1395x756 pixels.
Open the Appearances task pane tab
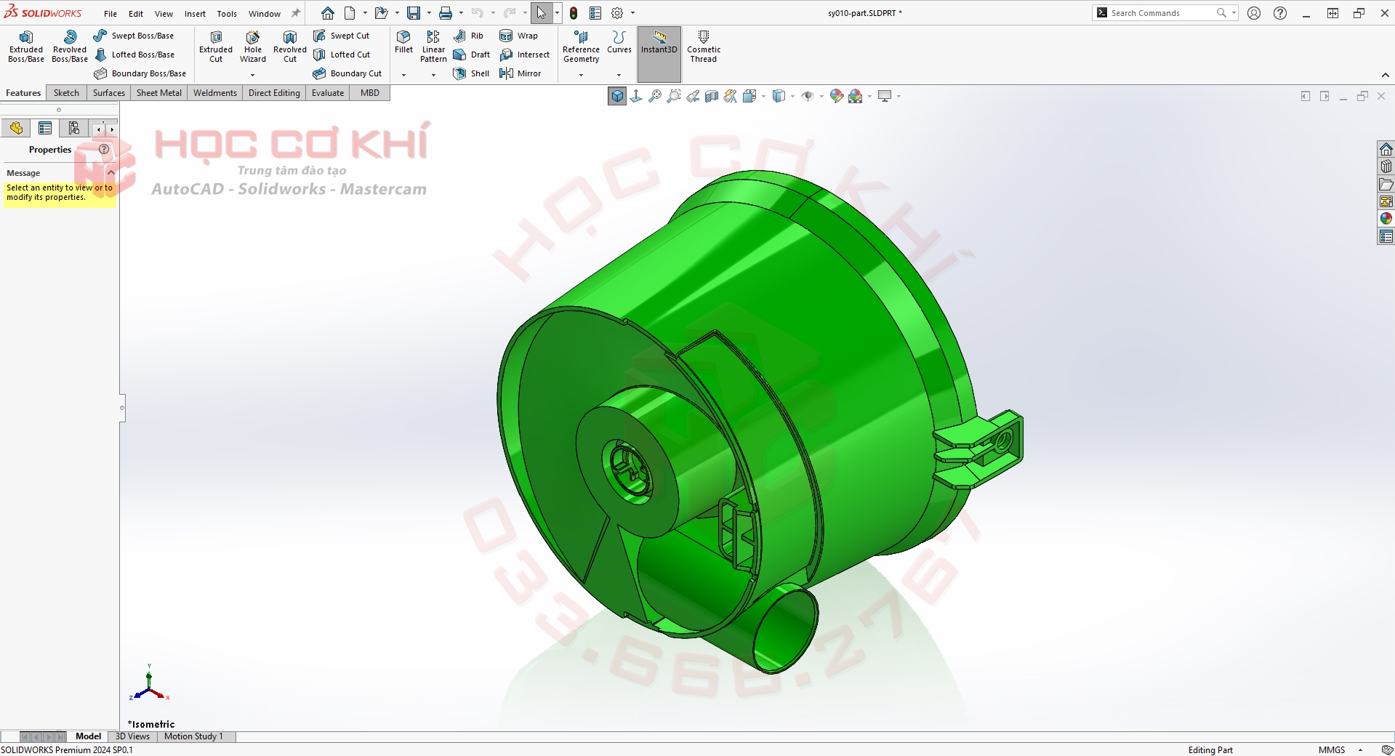(x=1386, y=219)
